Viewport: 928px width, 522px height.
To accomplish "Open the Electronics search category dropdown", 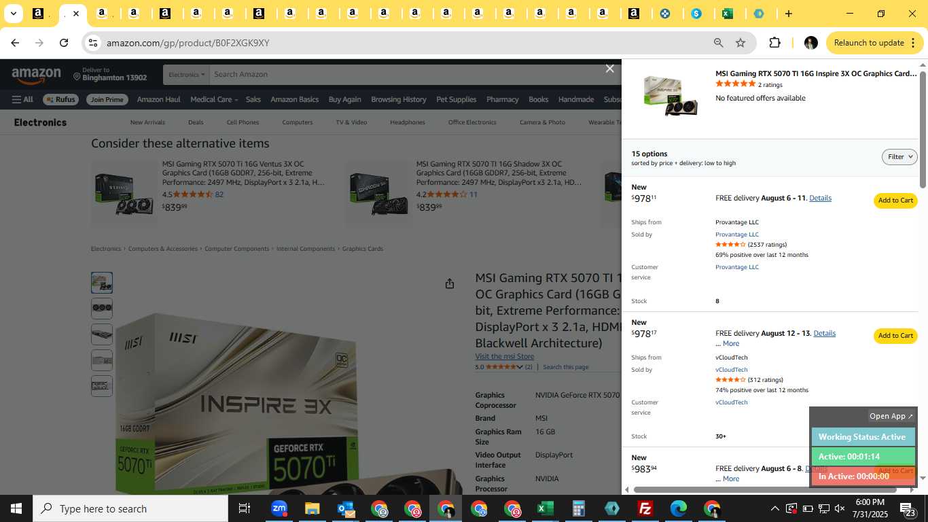I will (186, 75).
